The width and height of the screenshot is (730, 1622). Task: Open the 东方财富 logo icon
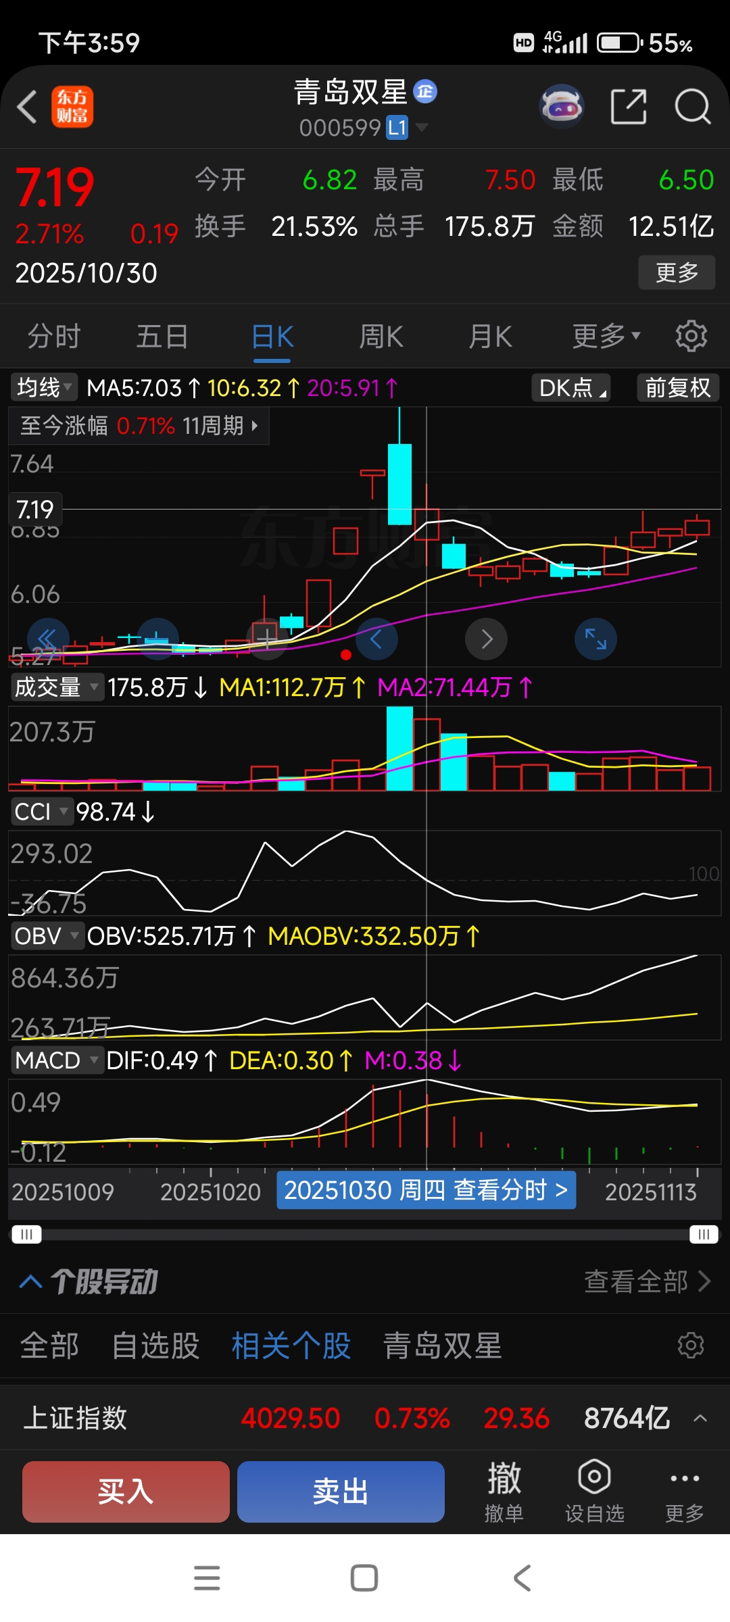72,107
